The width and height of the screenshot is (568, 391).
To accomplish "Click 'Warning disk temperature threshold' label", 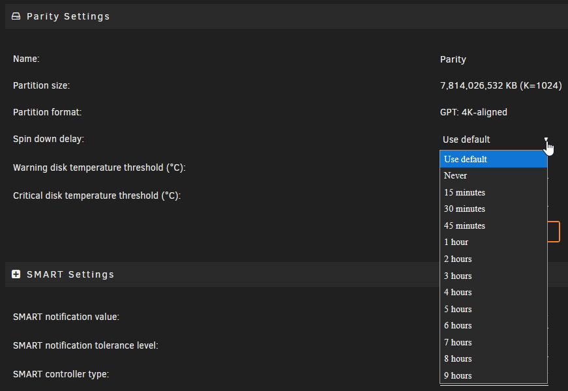I will pyautogui.click(x=99, y=167).
